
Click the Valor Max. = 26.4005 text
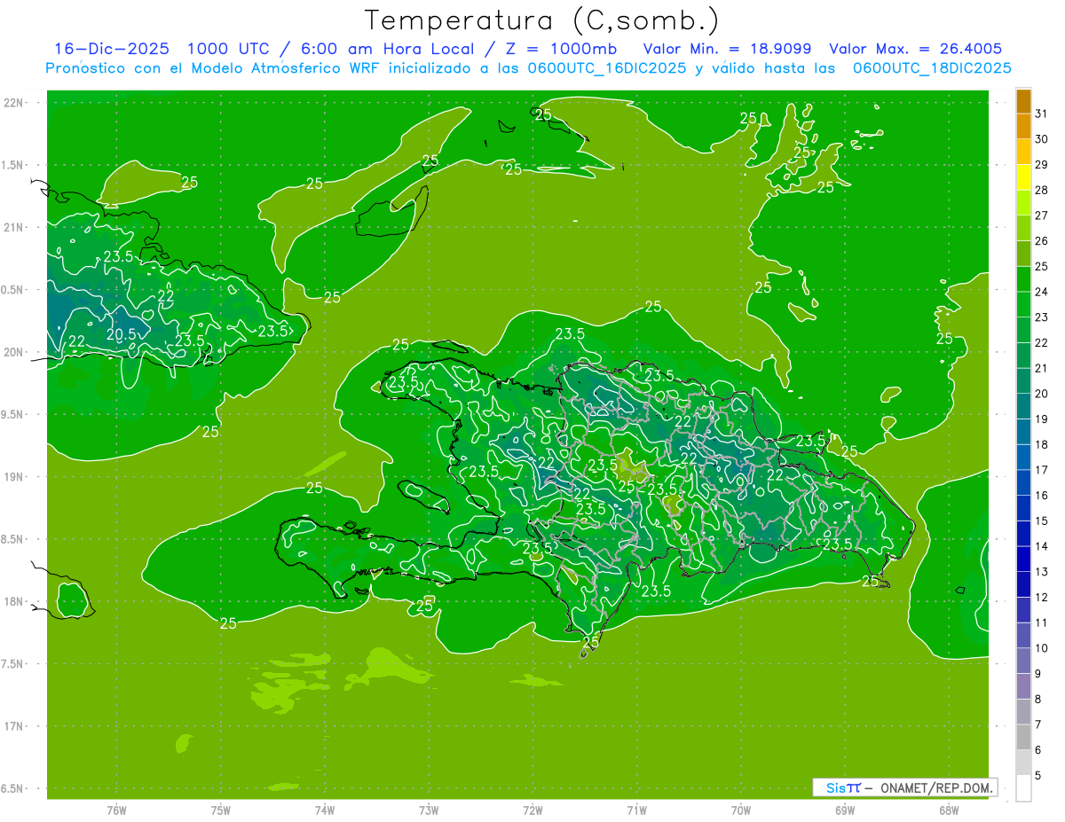click(915, 49)
